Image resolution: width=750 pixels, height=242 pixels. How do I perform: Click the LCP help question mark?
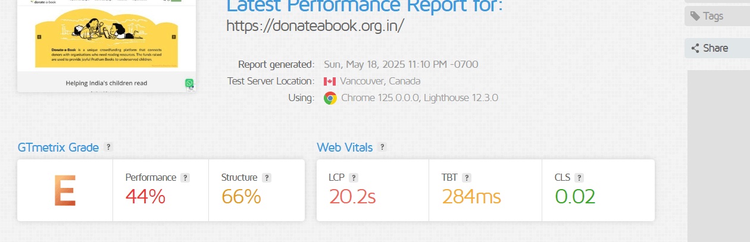pos(354,177)
